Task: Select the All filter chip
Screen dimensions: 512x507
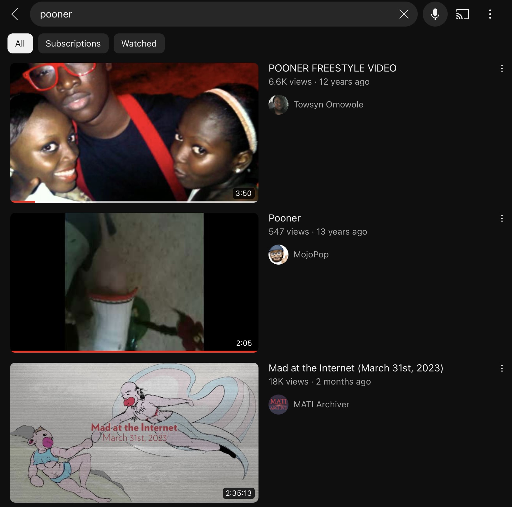Action: click(x=20, y=43)
